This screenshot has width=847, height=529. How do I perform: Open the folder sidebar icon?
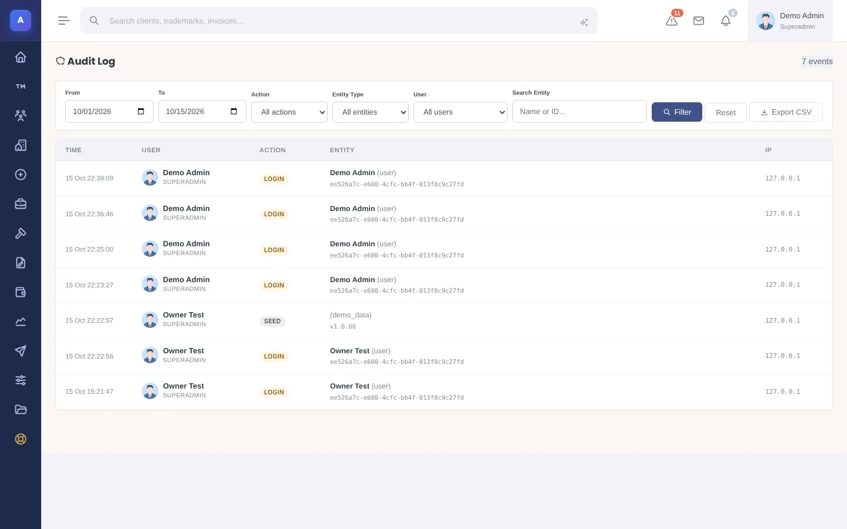[x=21, y=410]
